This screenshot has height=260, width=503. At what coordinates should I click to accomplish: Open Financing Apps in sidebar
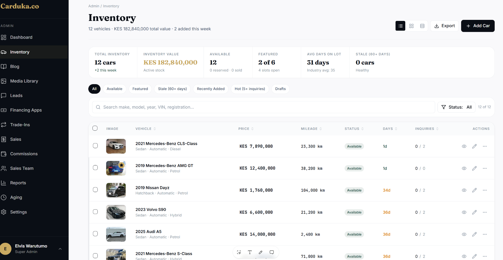point(34,110)
